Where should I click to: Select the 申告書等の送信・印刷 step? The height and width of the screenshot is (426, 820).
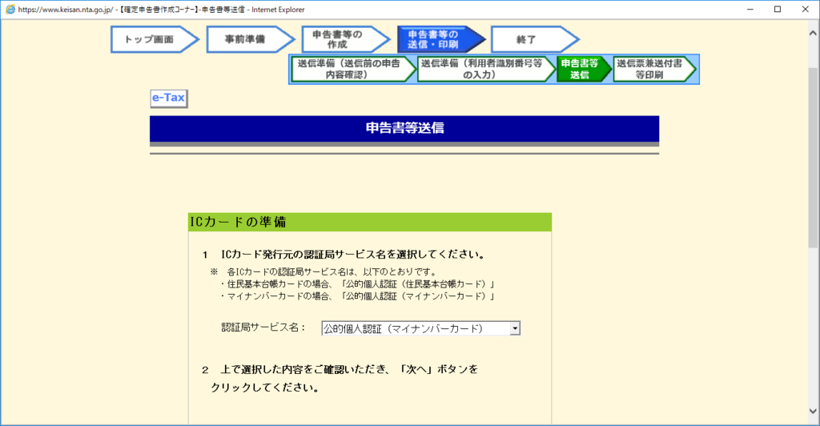coord(441,39)
